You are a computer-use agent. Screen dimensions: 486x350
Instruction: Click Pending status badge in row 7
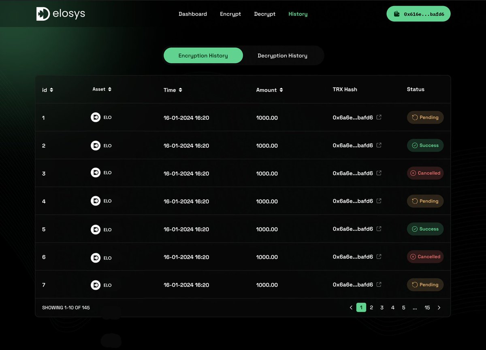tap(425, 284)
